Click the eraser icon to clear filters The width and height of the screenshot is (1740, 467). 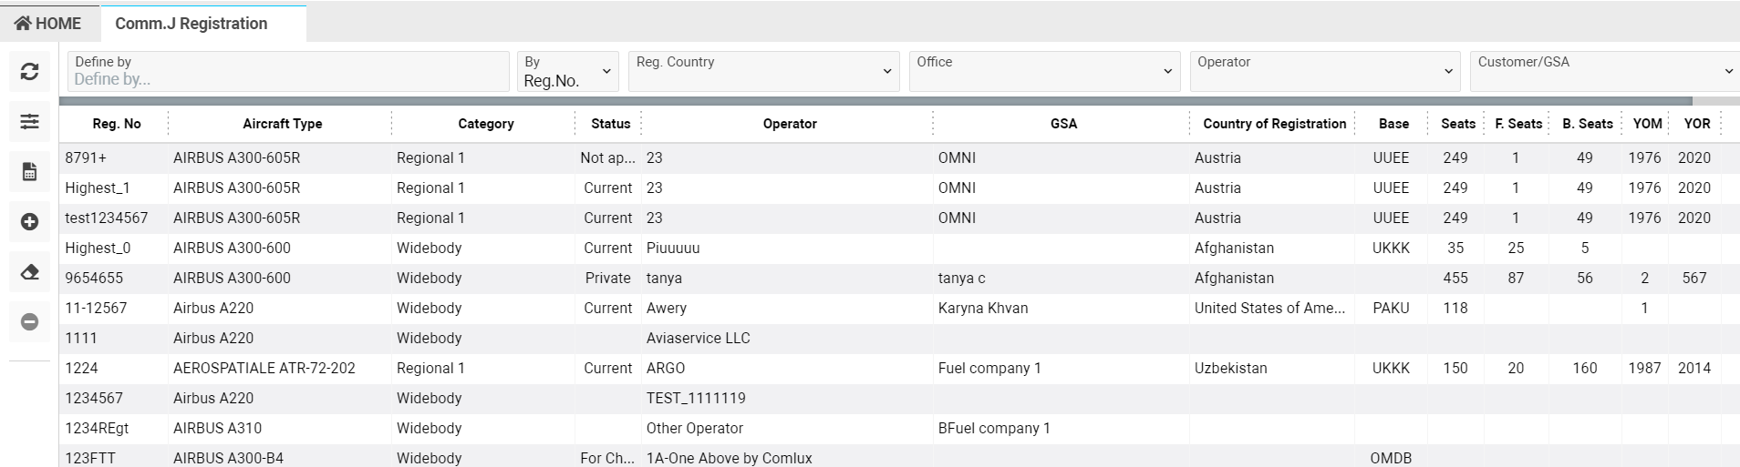[x=29, y=272]
